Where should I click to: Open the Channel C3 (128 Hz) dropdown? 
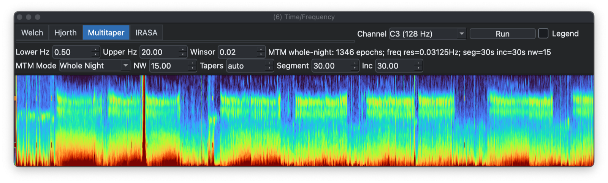428,34
